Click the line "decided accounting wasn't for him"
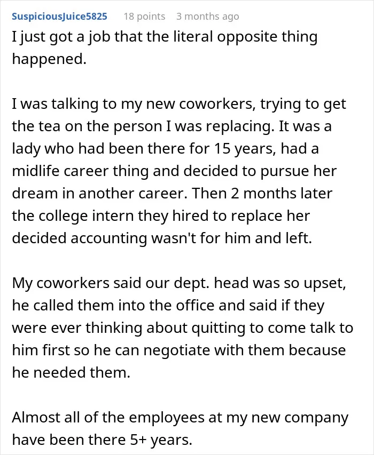374x455 pixels. click(x=162, y=239)
